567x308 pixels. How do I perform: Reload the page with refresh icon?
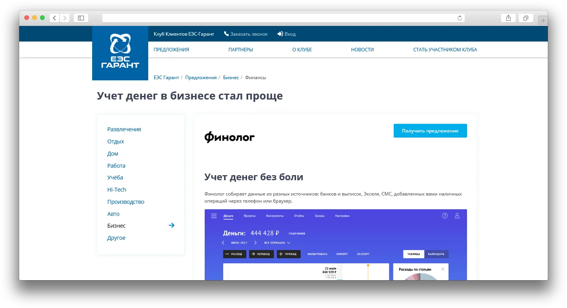tap(460, 18)
